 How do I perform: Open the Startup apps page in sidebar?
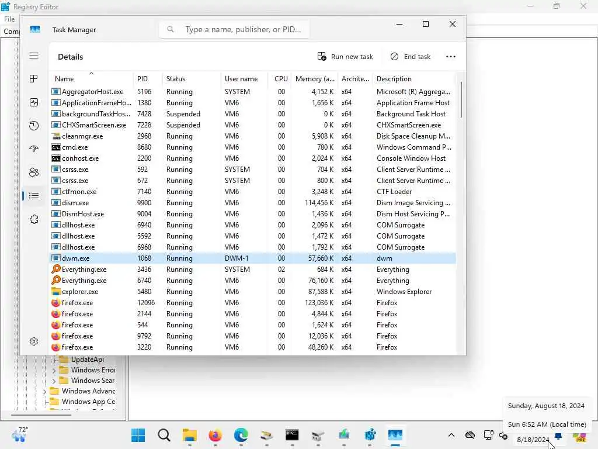point(34,149)
